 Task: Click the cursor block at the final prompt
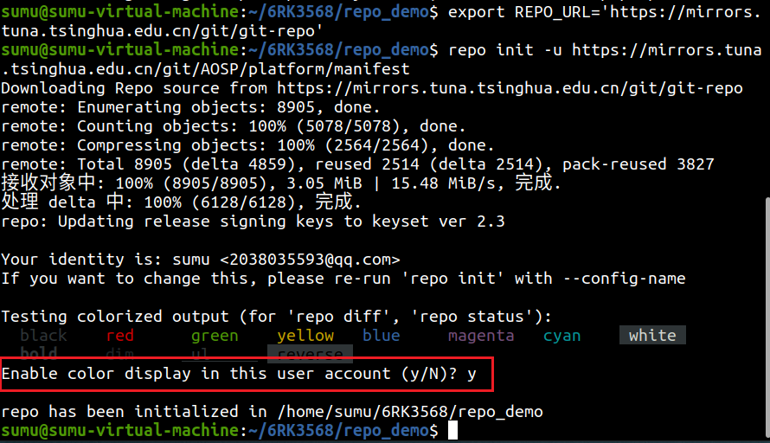tap(452, 431)
